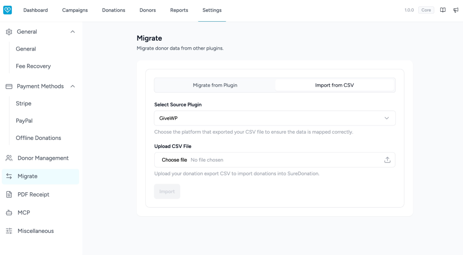Viewport: 463px width, 255px height.
Task: Open the Reports tab
Action: [x=179, y=10]
